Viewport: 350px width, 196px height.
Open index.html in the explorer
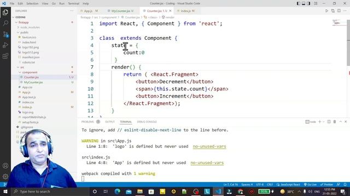[29, 42]
